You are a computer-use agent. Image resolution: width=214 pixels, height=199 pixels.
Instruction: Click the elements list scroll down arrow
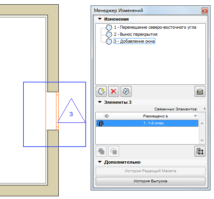202,141
